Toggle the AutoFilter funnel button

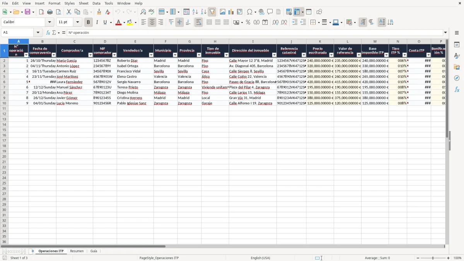click(212, 12)
